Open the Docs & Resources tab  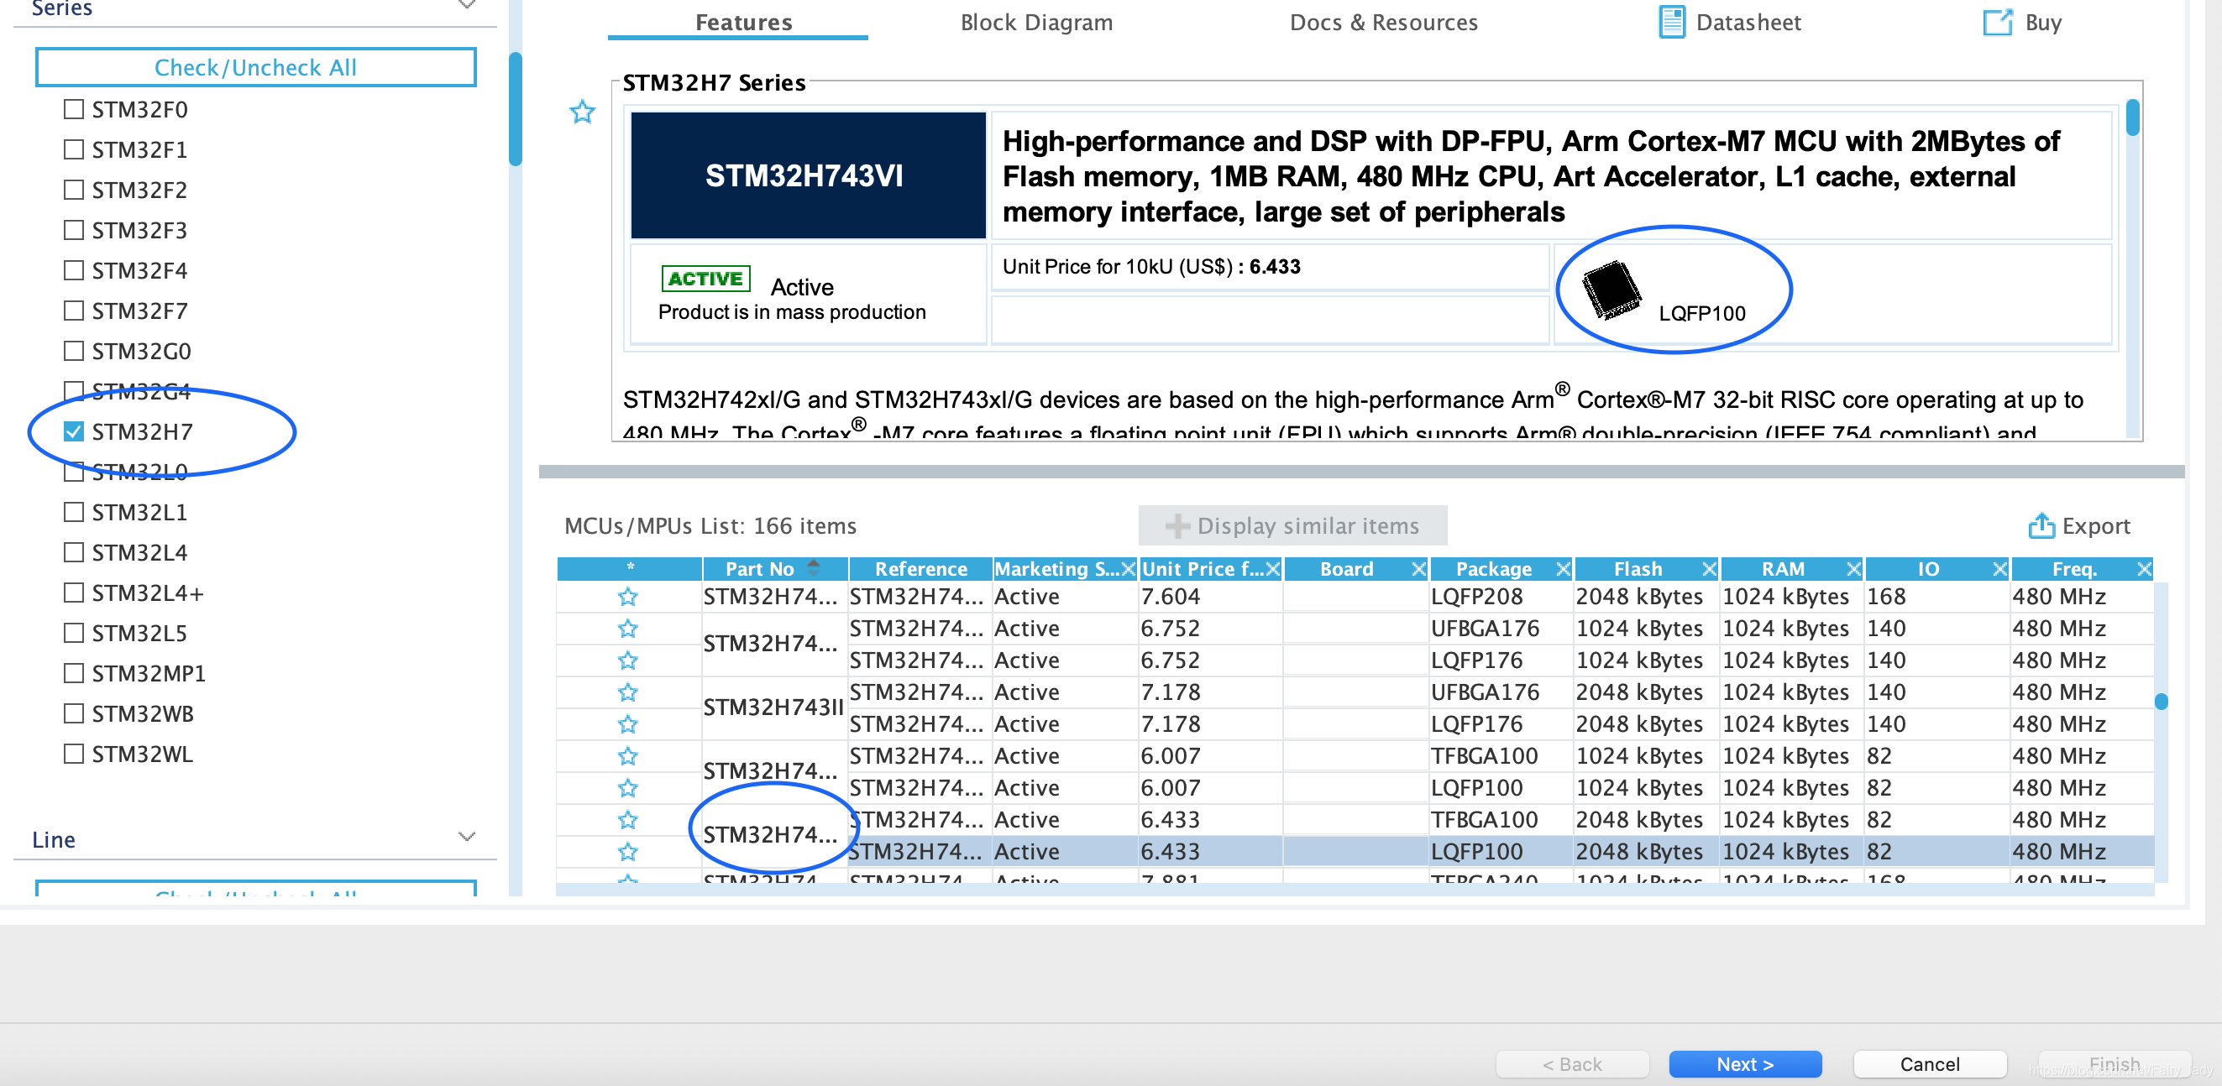pyautogui.click(x=1383, y=23)
